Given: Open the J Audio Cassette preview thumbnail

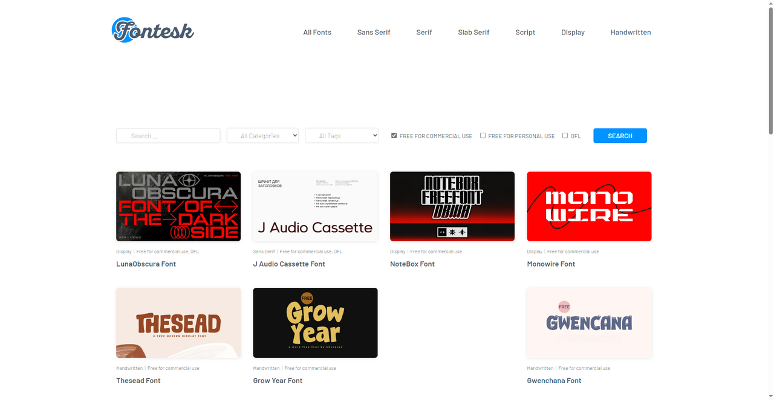Looking at the screenshot, I should point(315,206).
